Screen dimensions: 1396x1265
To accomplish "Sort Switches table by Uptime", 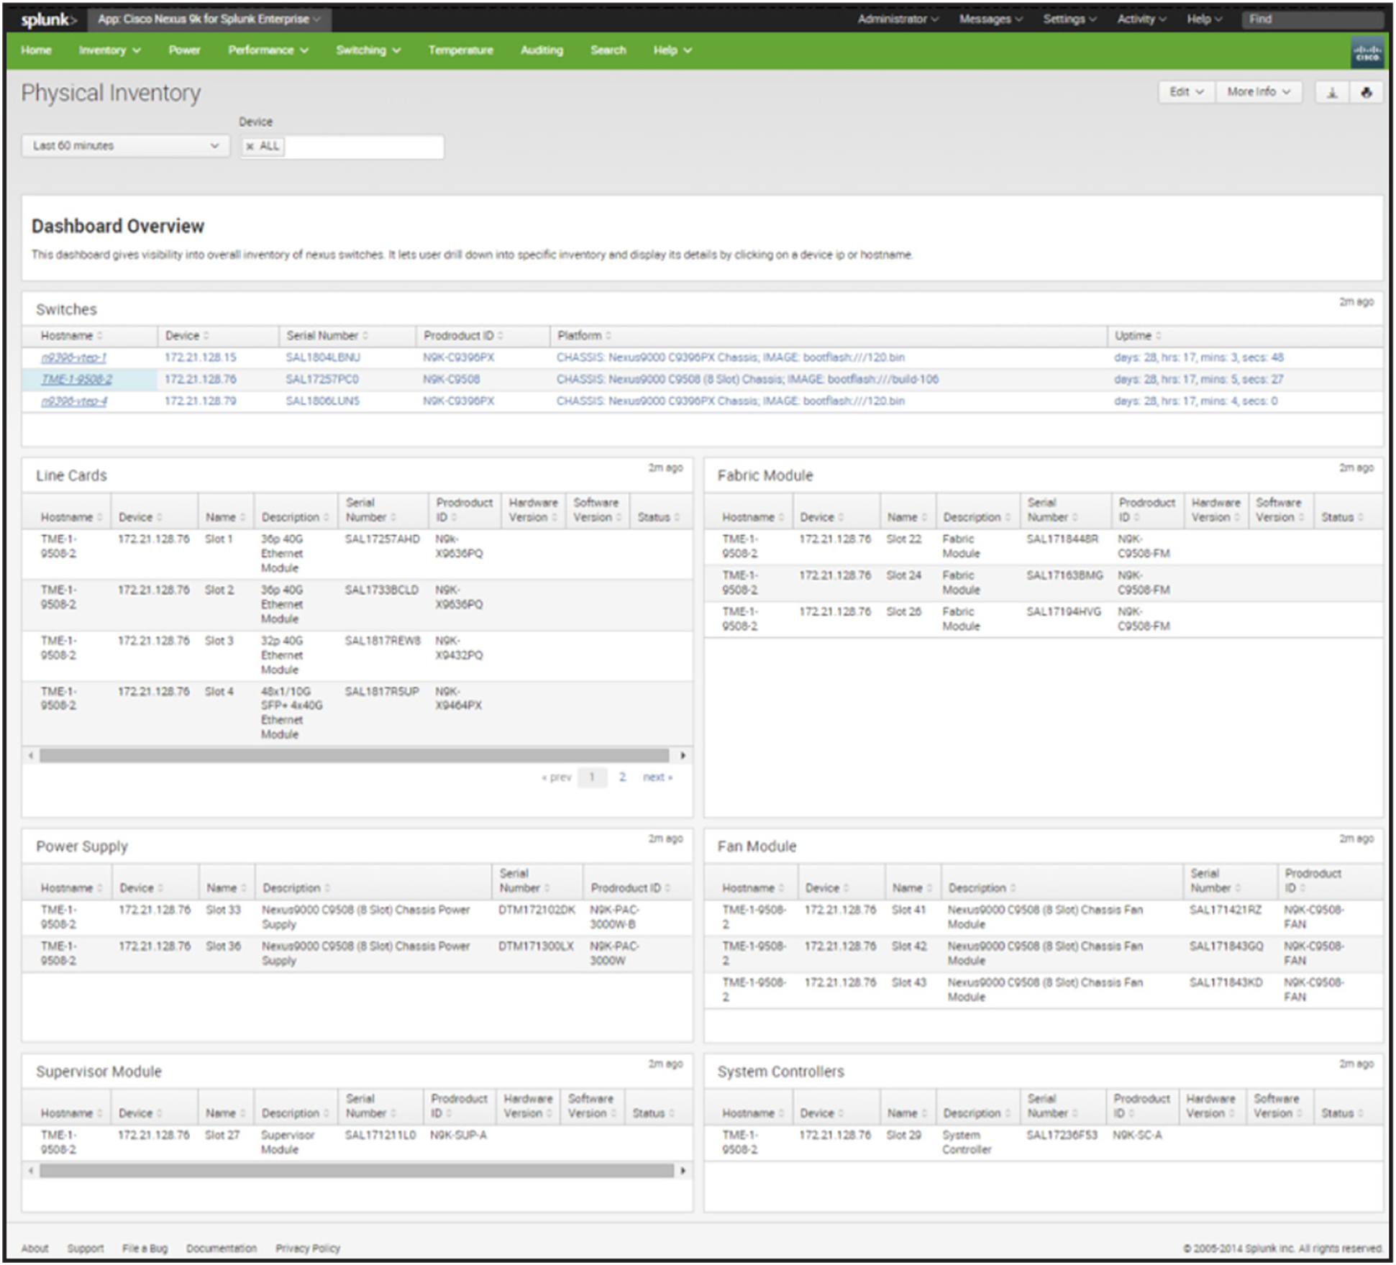I will (x=1137, y=336).
